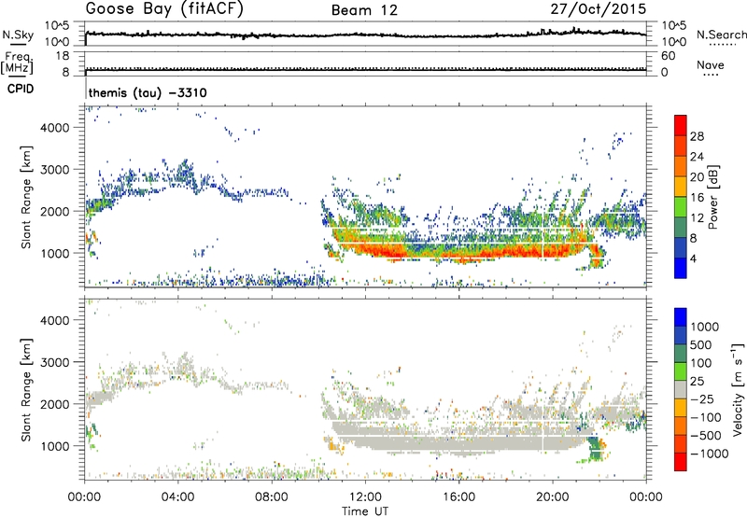
Task: Click the gray band of the Velocity colorbar
Action: [x=681, y=389]
